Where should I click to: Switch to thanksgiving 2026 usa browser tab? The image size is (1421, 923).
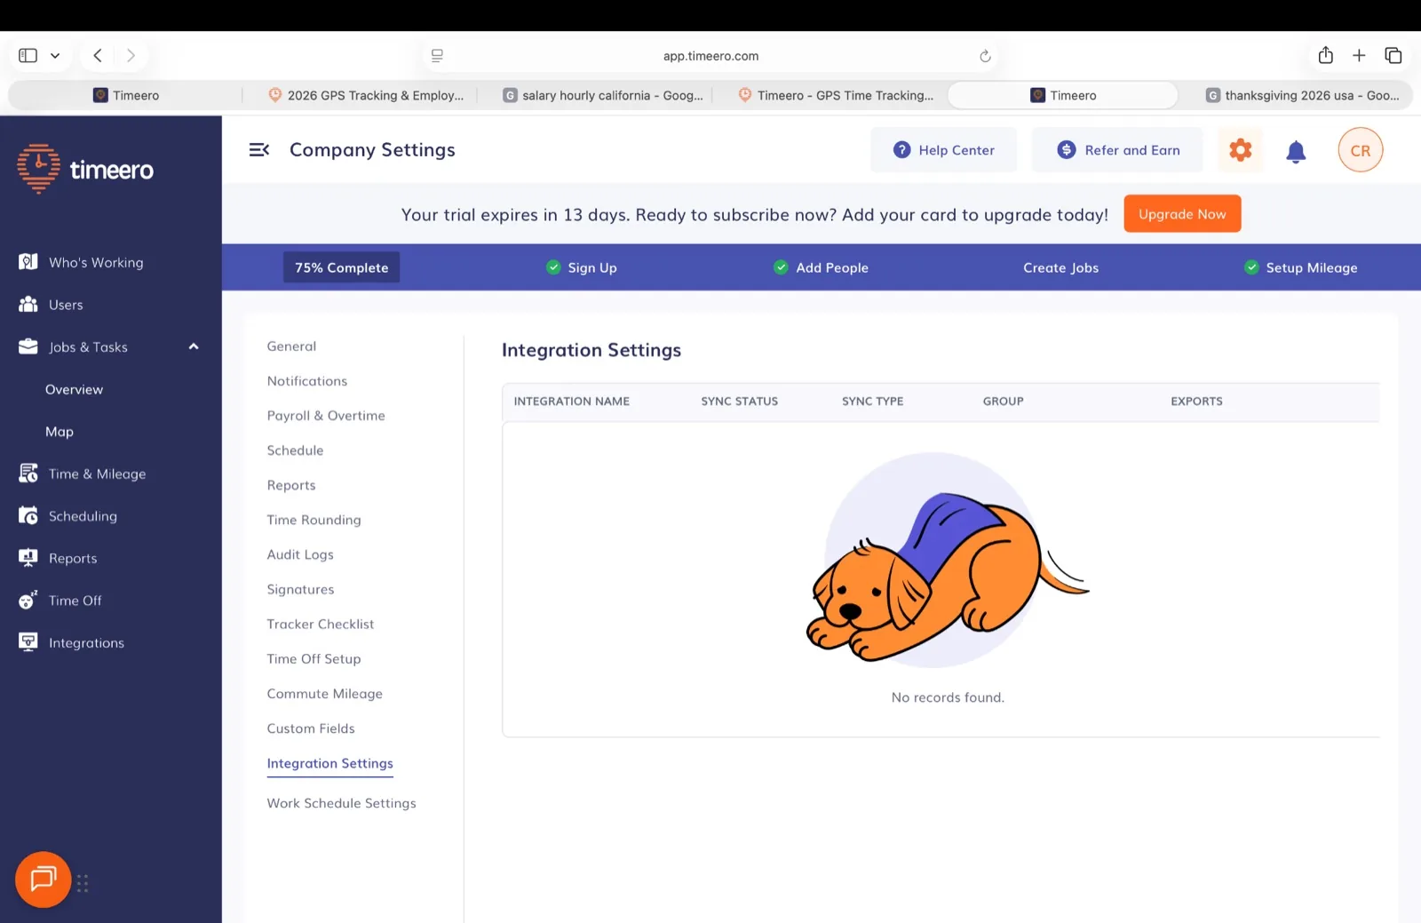click(x=1302, y=95)
